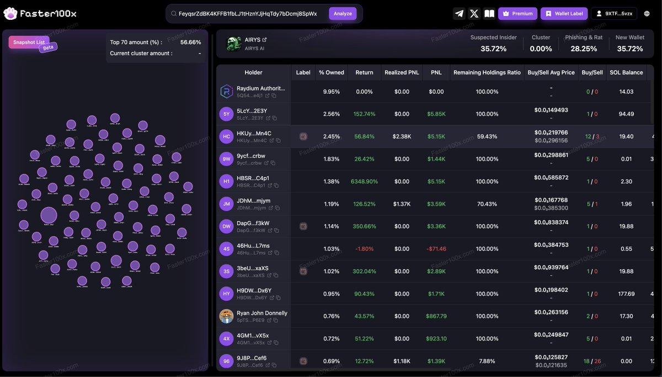Sort by the Holder column header
The width and height of the screenshot is (662, 377).
click(253, 72)
